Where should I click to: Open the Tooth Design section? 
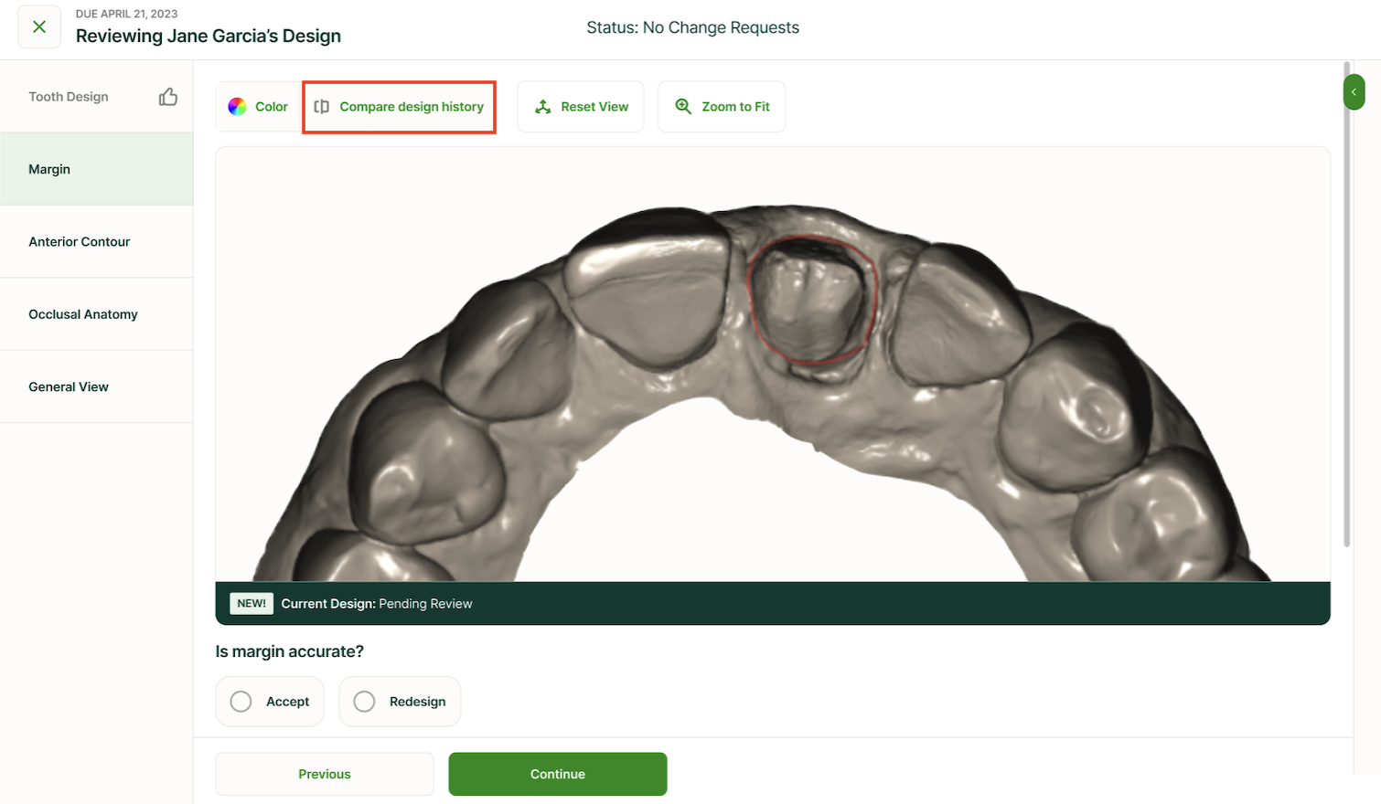click(x=69, y=97)
